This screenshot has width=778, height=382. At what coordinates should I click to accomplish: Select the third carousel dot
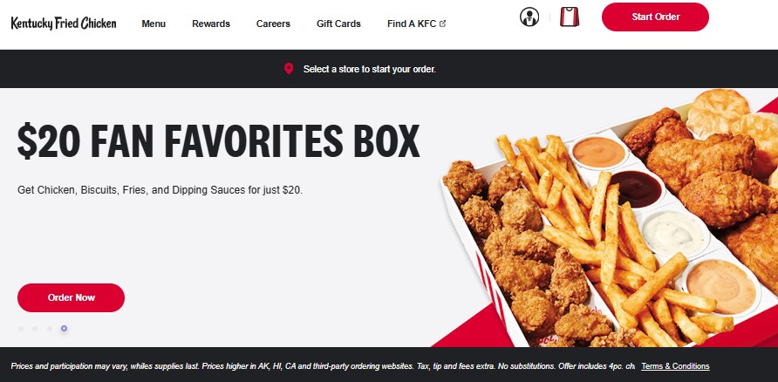click(50, 329)
